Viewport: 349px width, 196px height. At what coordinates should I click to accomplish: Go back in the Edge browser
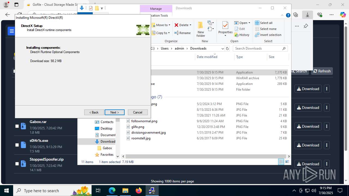point(8,15)
